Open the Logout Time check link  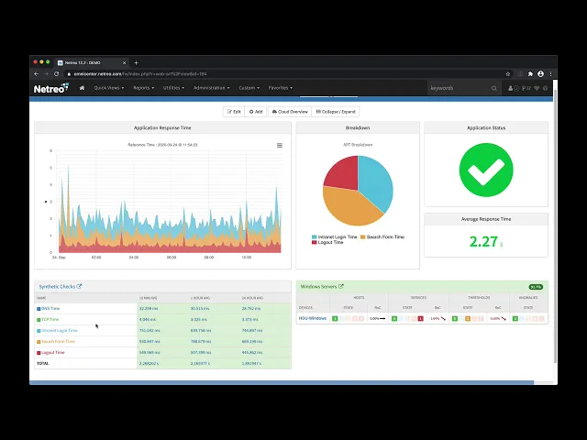(x=53, y=352)
